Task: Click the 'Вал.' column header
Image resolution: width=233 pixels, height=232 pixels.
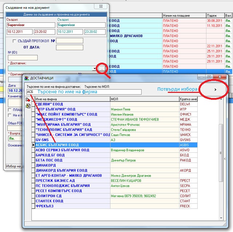Action: point(228,15)
